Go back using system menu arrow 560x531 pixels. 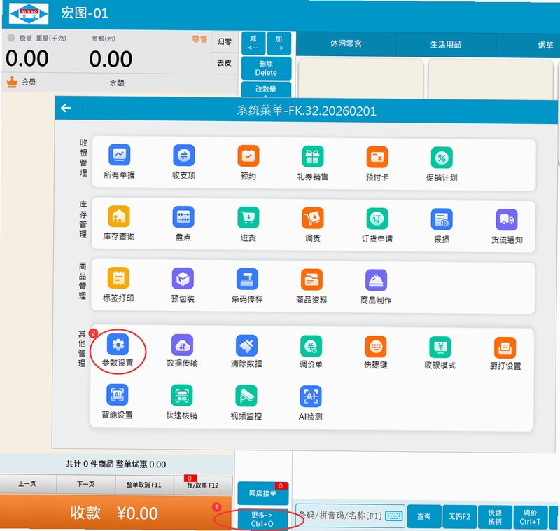pos(66,108)
